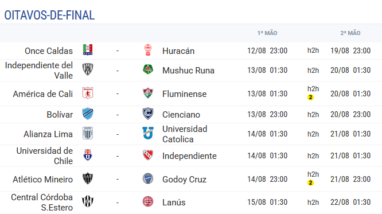The image size is (382, 214).
Task: Click the Godoy Cruz round crest
Action: 148,178
